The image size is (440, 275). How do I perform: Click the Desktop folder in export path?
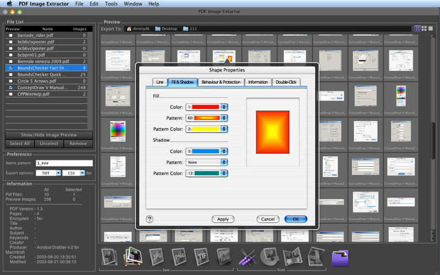click(x=166, y=29)
